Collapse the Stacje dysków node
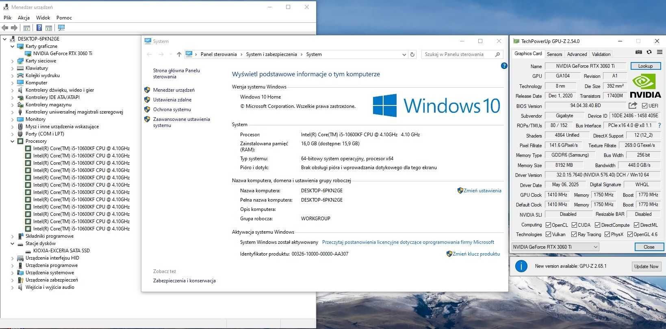 [x=12, y=243]
